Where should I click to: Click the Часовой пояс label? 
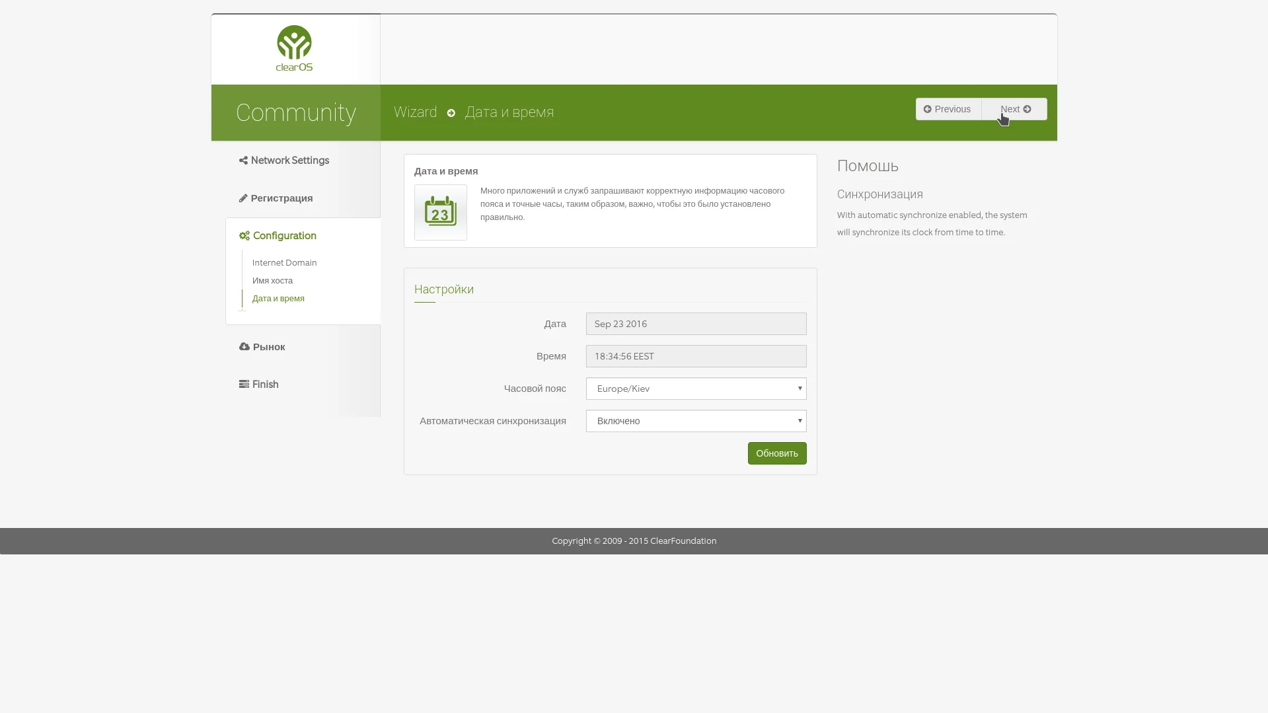pyautogui.click(x=535, y=389)
